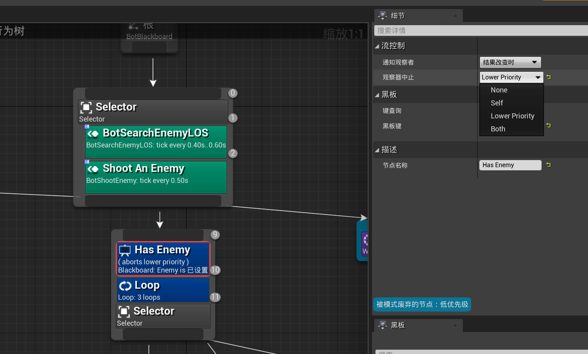
Task: Reset 黑板键 with its revert arrow
Action: pyautogui.click(x=548, y=125)
